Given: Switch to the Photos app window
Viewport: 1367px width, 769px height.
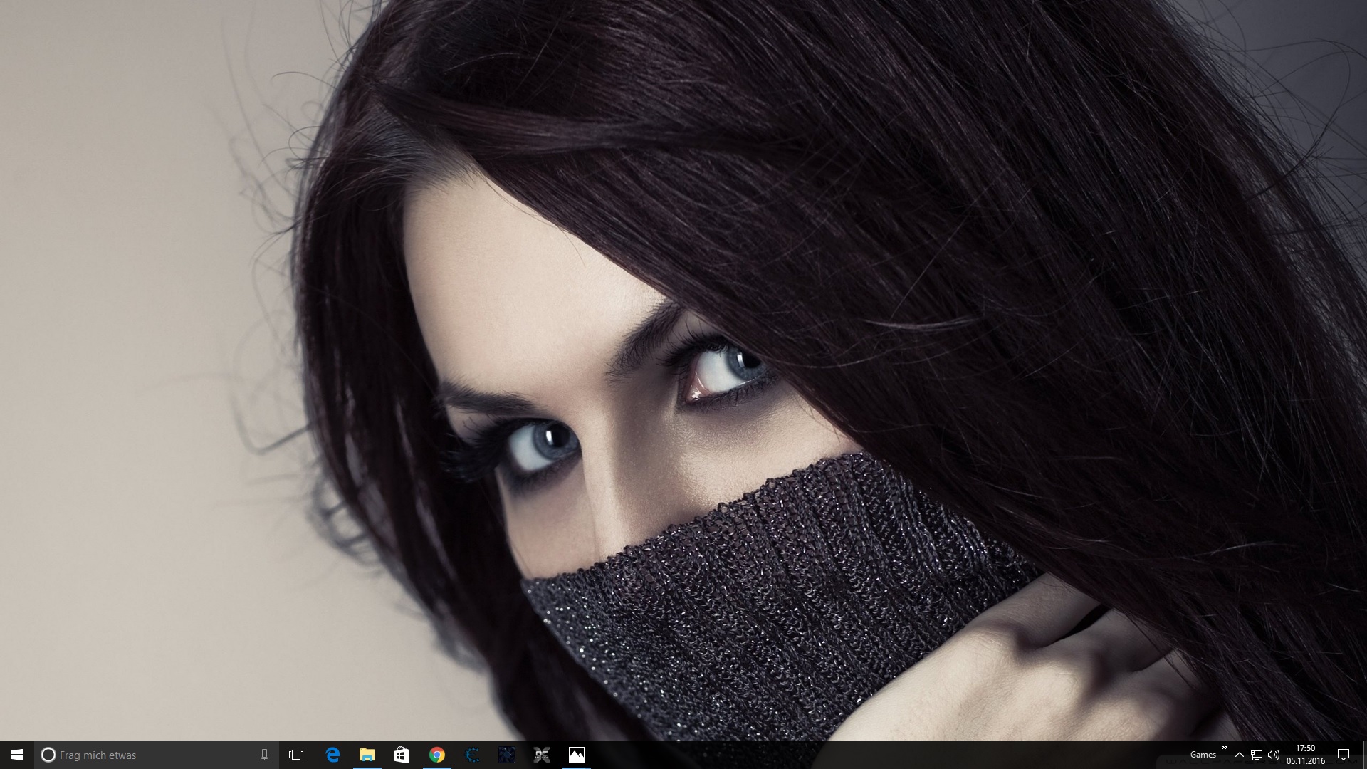Looking at the screenshot, I should point(577,755).
